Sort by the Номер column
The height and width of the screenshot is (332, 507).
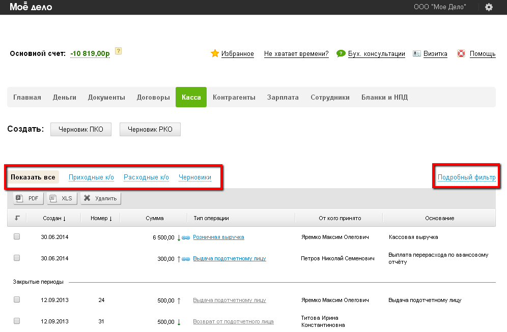point(100,218)
